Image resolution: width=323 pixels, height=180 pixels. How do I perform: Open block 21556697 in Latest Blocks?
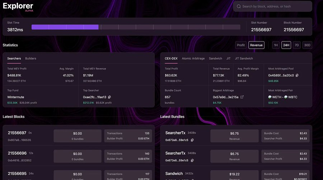point(17,133)
